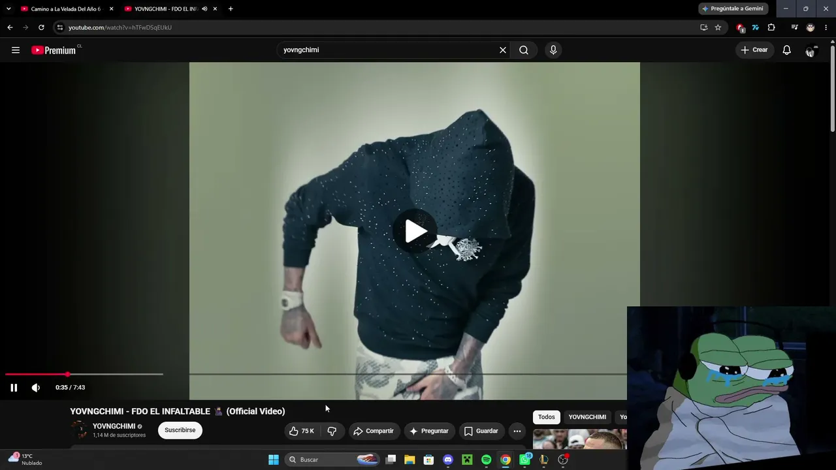Close the YOVNGCHIMI browser tab
The height and width of the screenshot is (470, 836).
[215, 9]
